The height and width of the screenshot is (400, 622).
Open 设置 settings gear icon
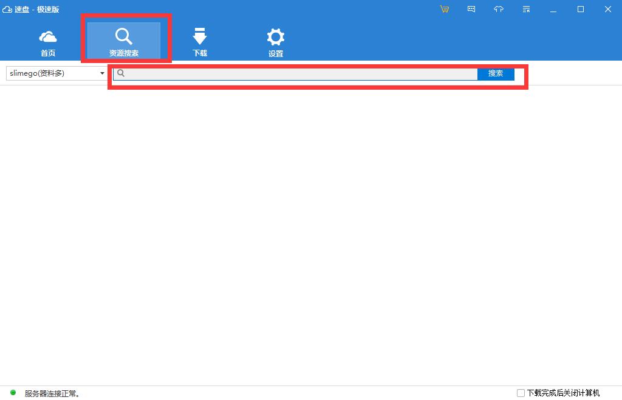tap(276, 42)
